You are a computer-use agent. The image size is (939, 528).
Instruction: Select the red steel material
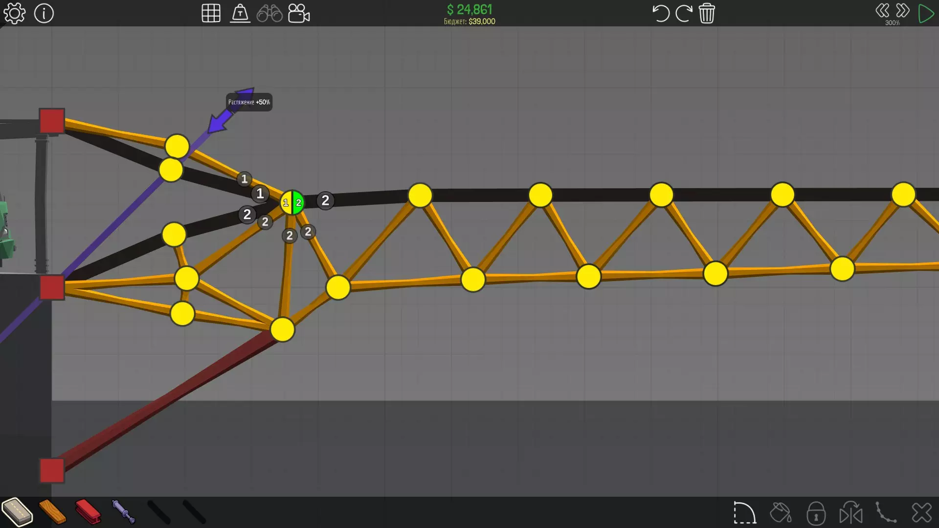(x=88, y=512)
